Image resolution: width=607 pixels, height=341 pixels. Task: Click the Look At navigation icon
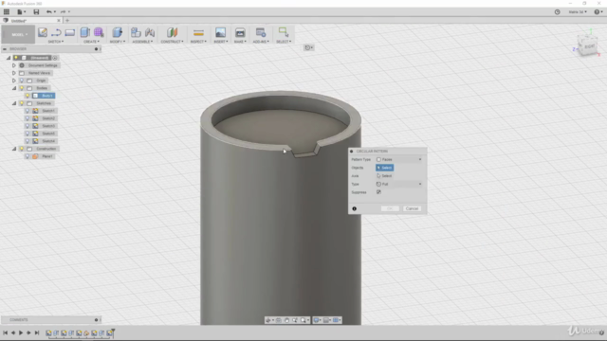279,320
